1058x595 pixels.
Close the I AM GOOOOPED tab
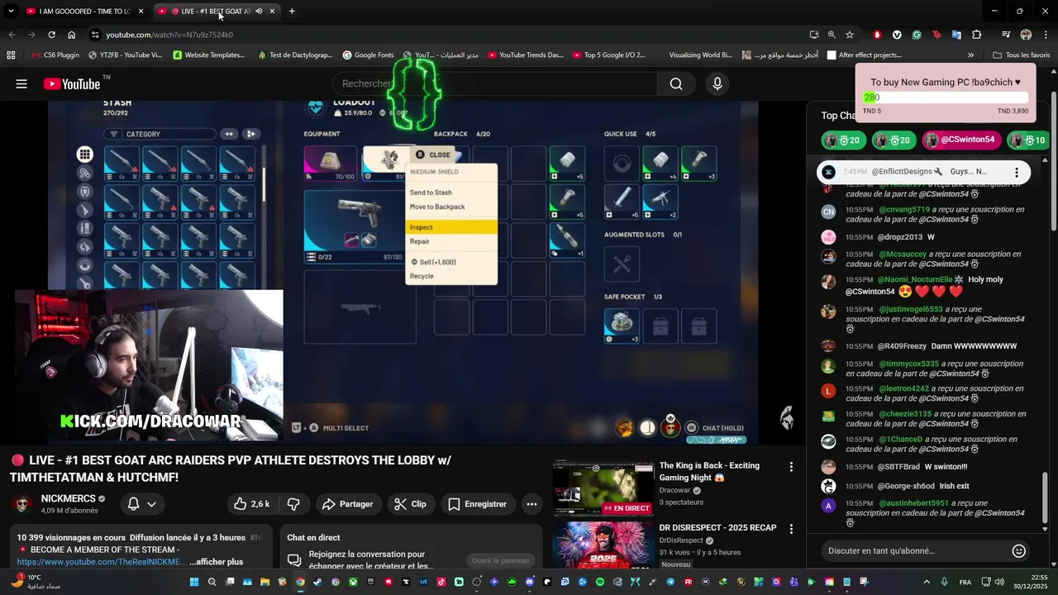[141, 12]
